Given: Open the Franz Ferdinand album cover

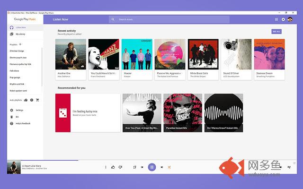Looking at the screenshot, I should click(104, 54).
